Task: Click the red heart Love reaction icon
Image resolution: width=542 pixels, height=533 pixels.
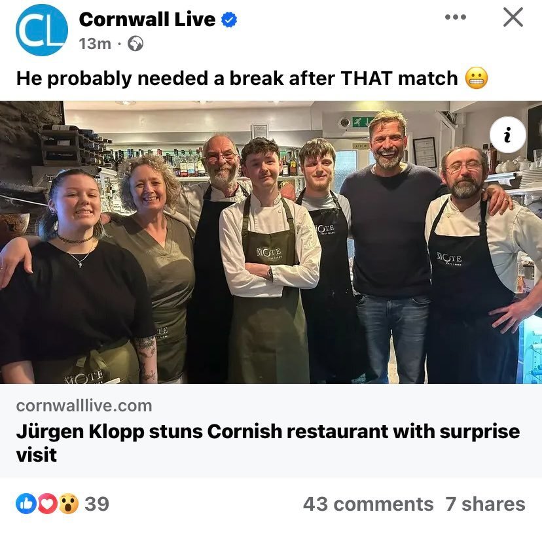Action: pyautogui.click(x=47, y=504)
